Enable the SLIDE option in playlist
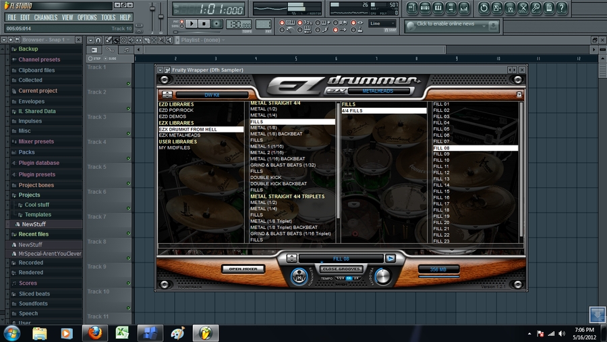This screenshot has height=342, width=607. (105, 59)
